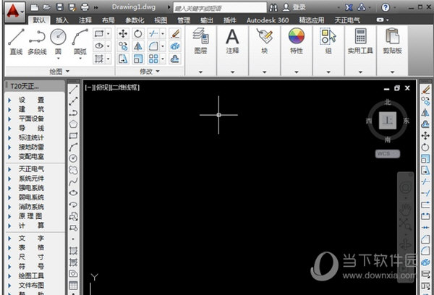Open the rectangle tool flyout arrow

coord(109,34)
